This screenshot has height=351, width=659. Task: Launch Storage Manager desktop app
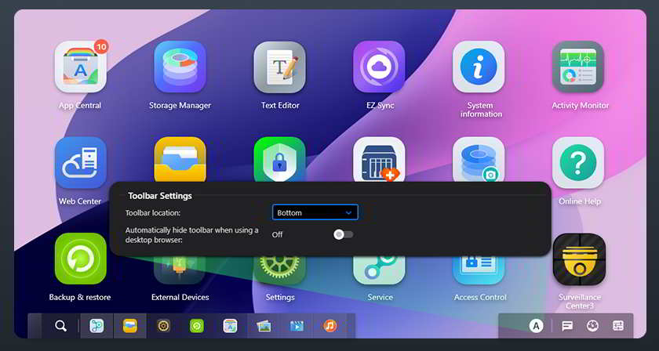click(x=180, y=67)
